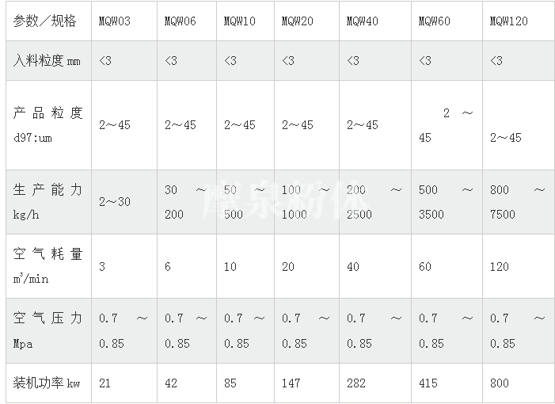This screenshot has height=404, width=555.
Task: Click the MQW03 column header
Action: click(x=114, y=21)
